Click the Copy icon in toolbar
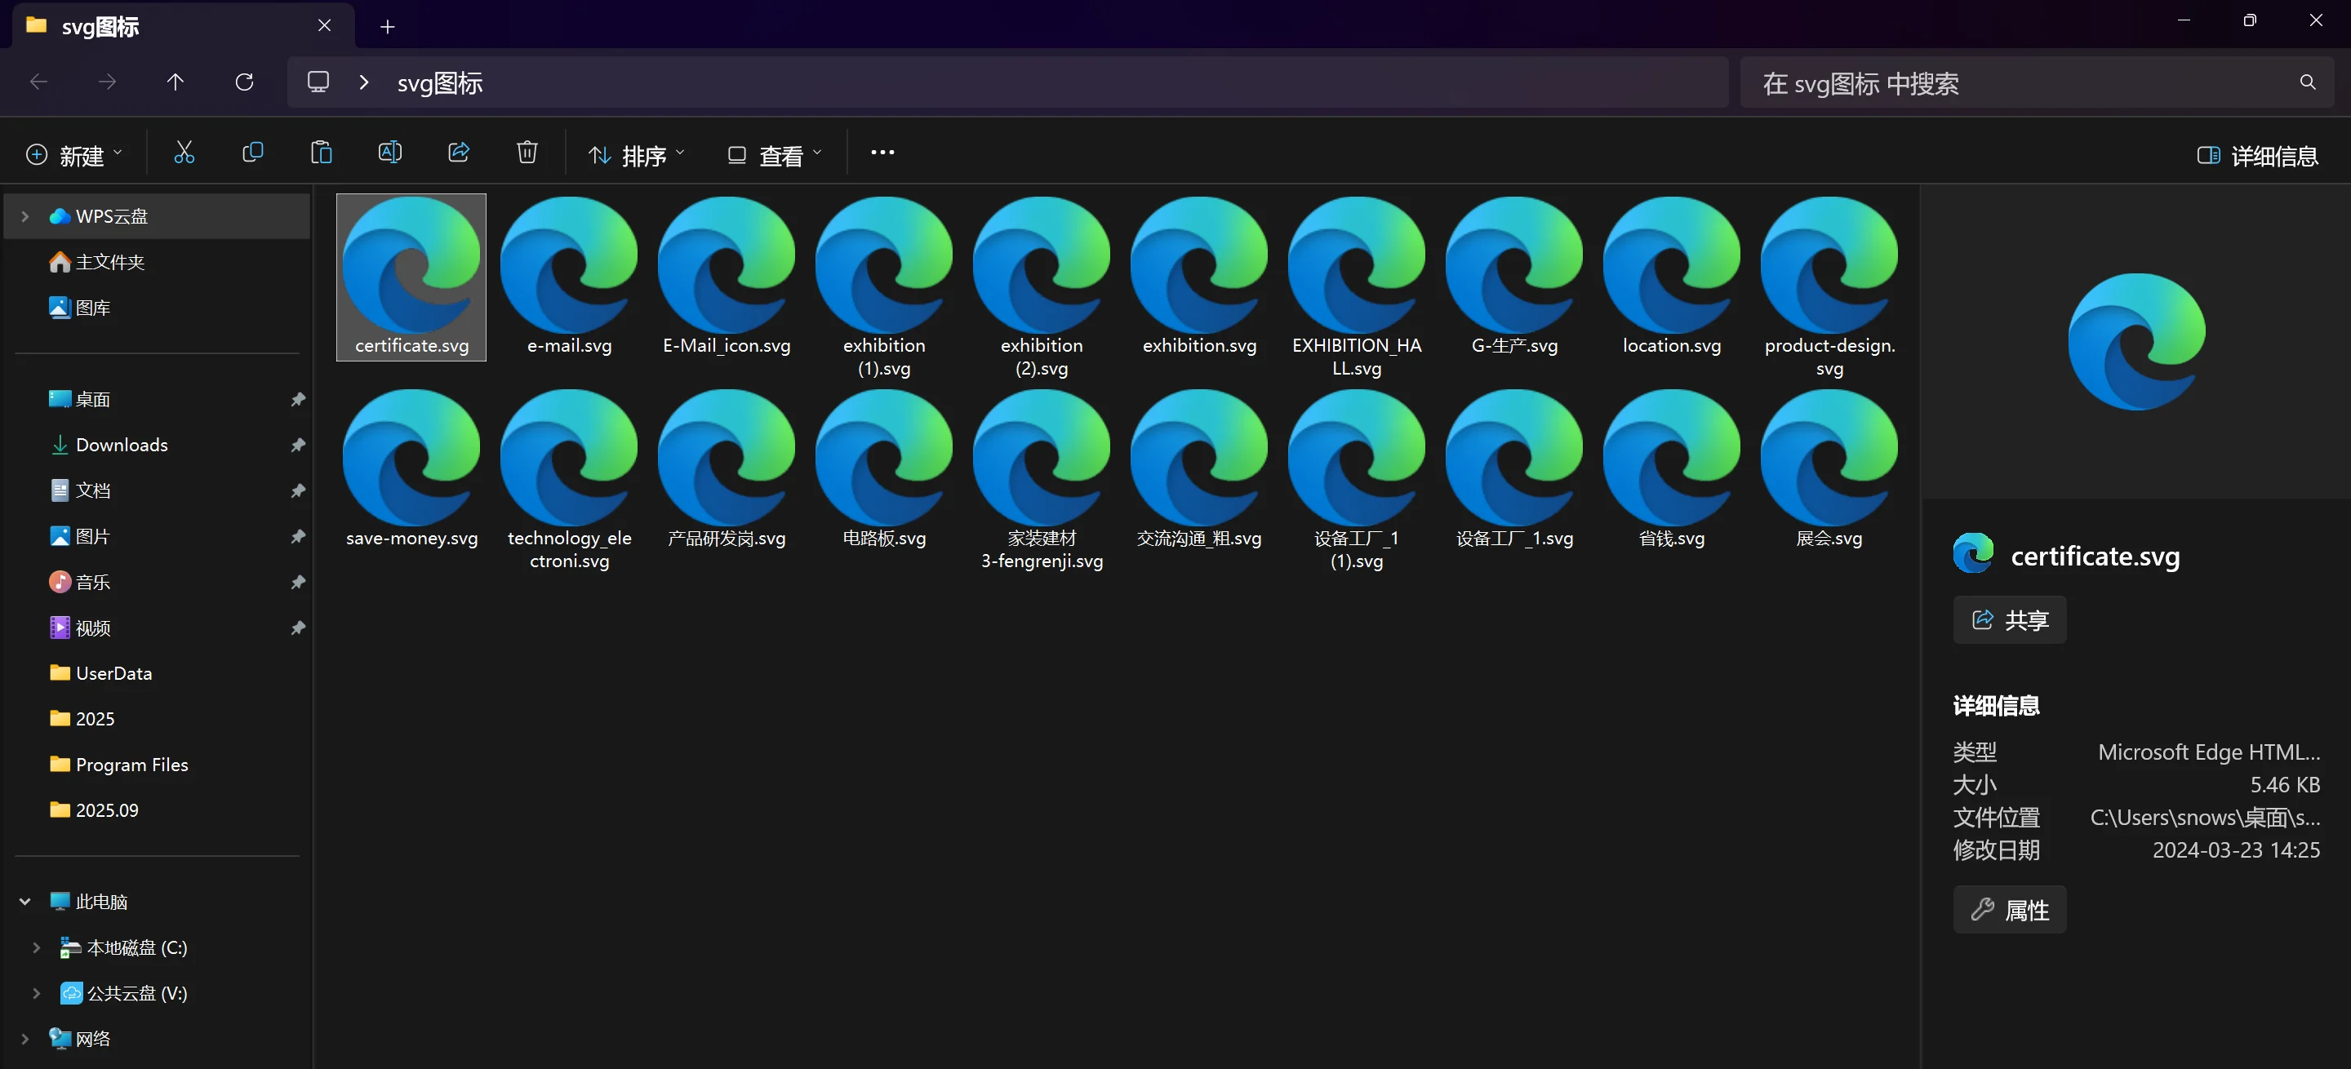Viewport: 2351px width, 1069px height. 253,153
